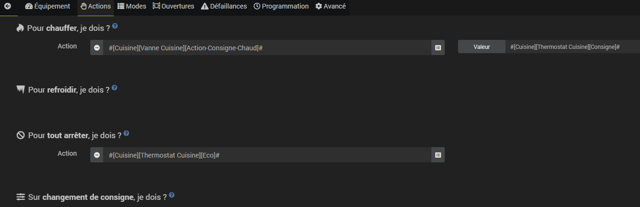
Task: Click help icon next to chauffer heading
Action: point(115,27)
